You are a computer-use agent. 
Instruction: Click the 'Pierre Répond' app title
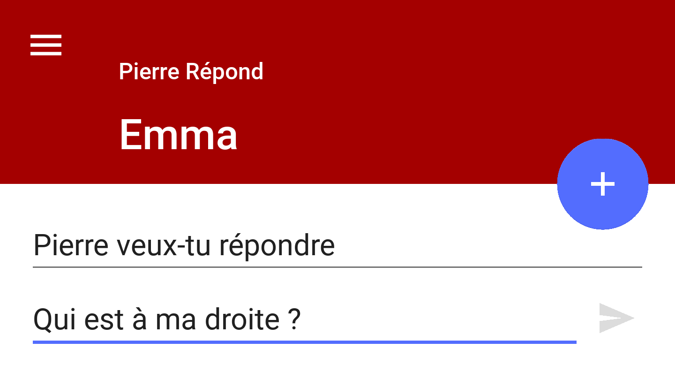pos(191,71)
